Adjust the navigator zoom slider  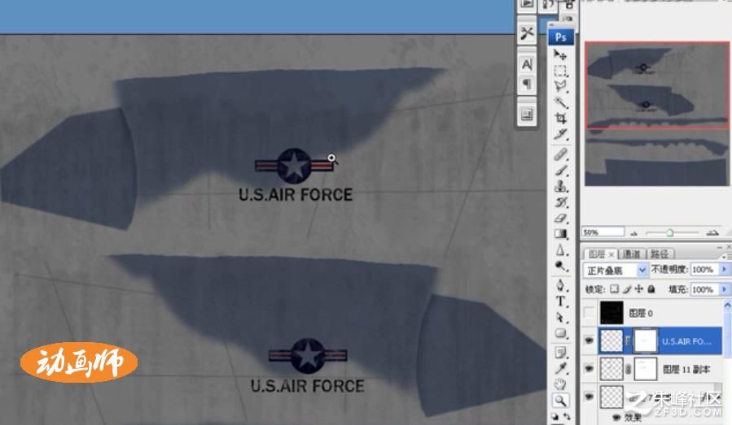(670, 232)
